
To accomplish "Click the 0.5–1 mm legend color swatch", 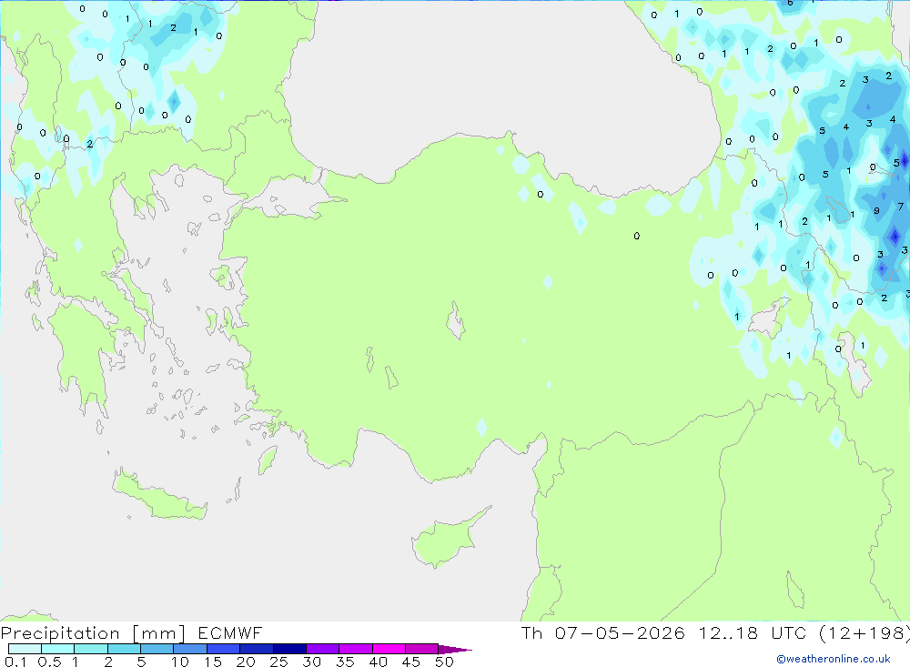I will coord(57,649).
